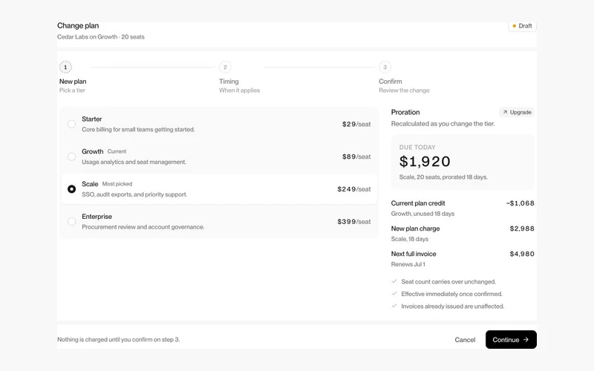The image size is (594, 371).
Task: Click checkmark beside Effective immediately once confirmed
Action: 394,293
